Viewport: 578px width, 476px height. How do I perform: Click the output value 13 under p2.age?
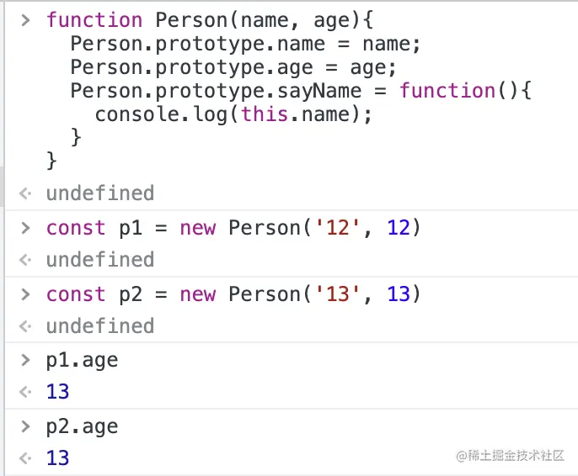click(57, 458)
